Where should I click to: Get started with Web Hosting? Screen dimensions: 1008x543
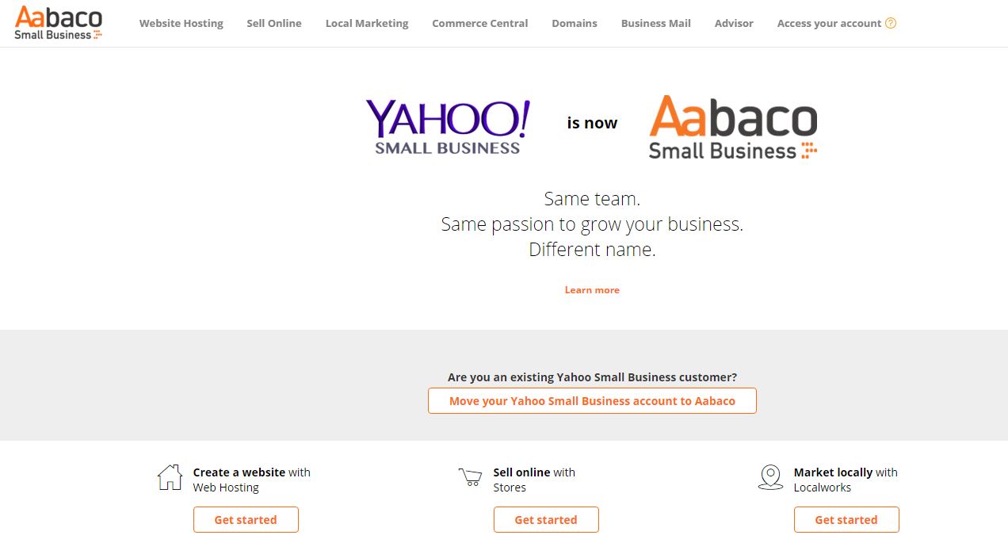click(246, 520)
